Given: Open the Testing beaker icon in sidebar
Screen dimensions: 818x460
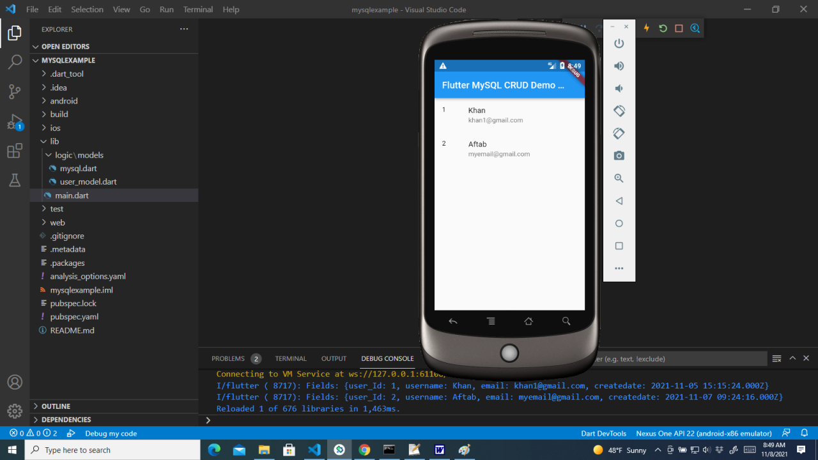Looking at the screenshot, I should click(14, 180).
